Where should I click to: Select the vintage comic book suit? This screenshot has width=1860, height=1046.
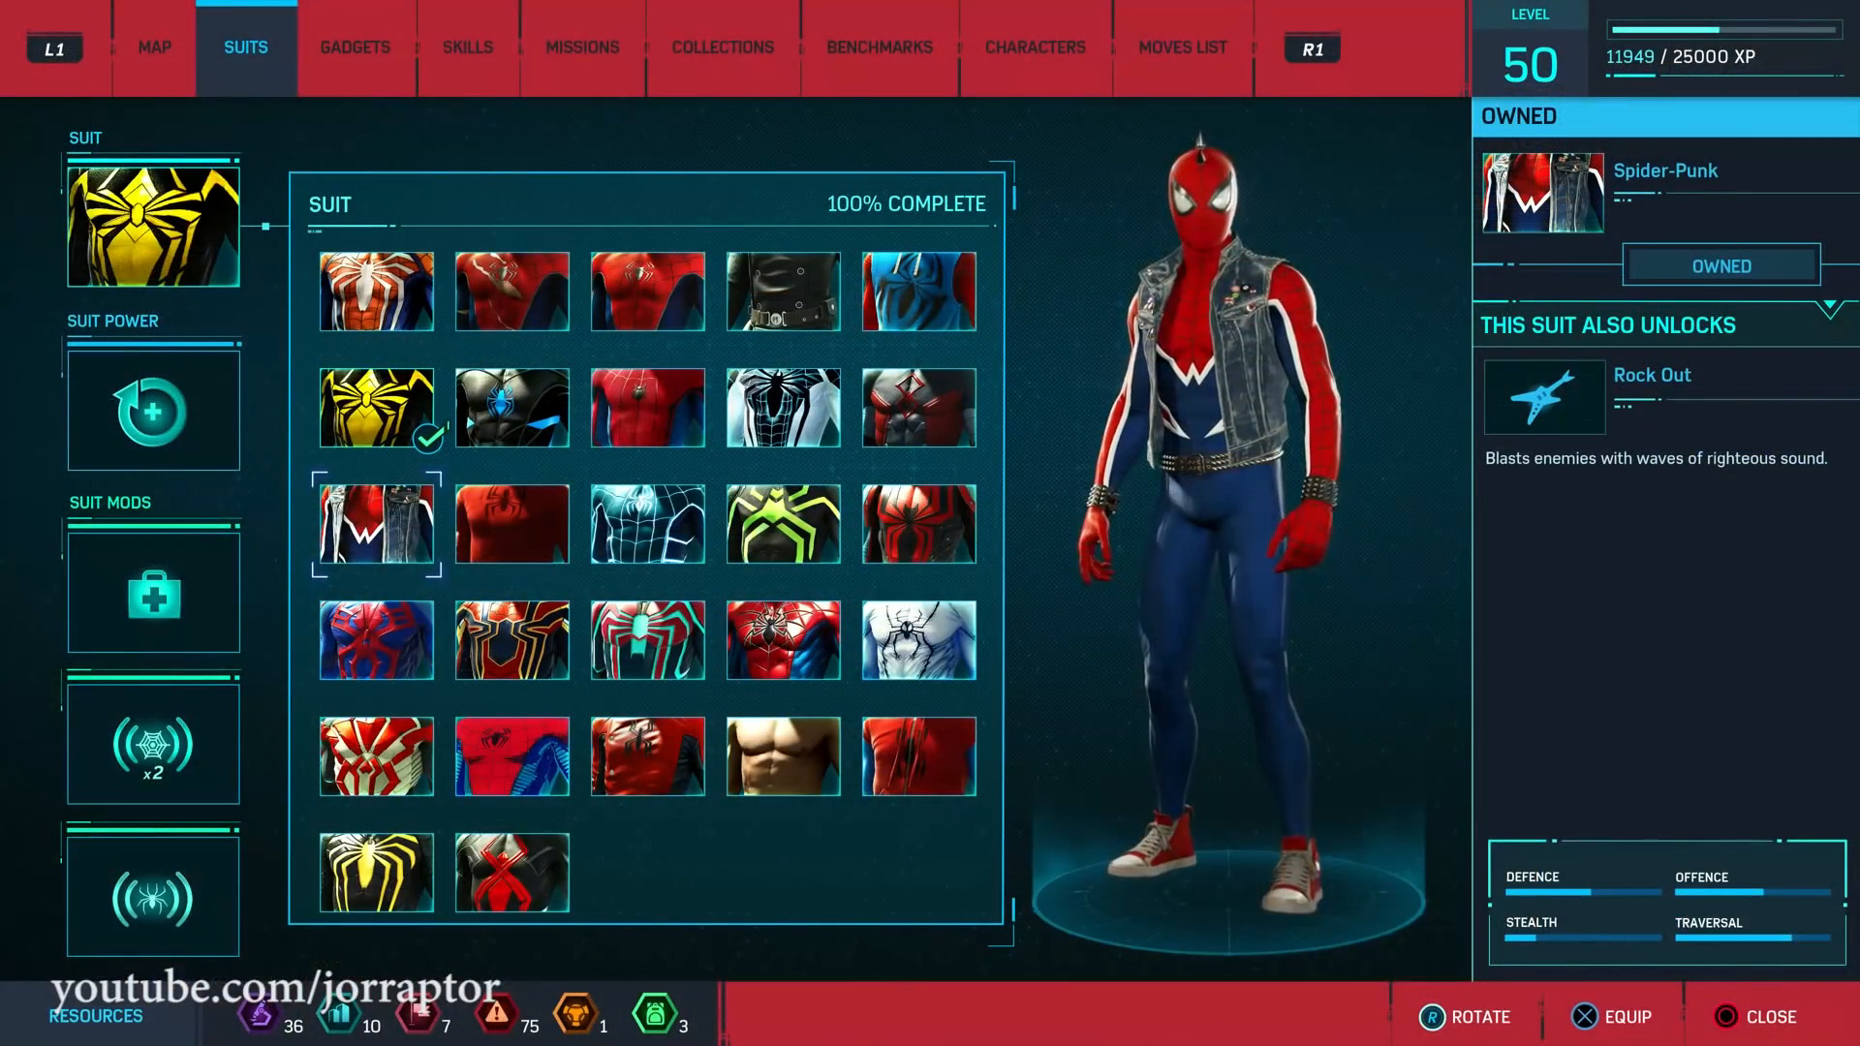click(x=512, y=756)
